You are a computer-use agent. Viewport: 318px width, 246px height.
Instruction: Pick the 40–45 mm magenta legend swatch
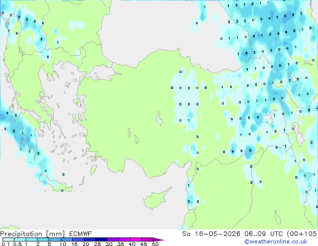136,239
